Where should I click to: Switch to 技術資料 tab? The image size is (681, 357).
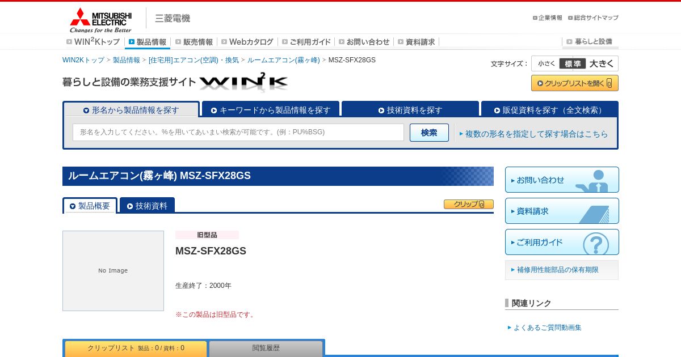click(147, 206)
